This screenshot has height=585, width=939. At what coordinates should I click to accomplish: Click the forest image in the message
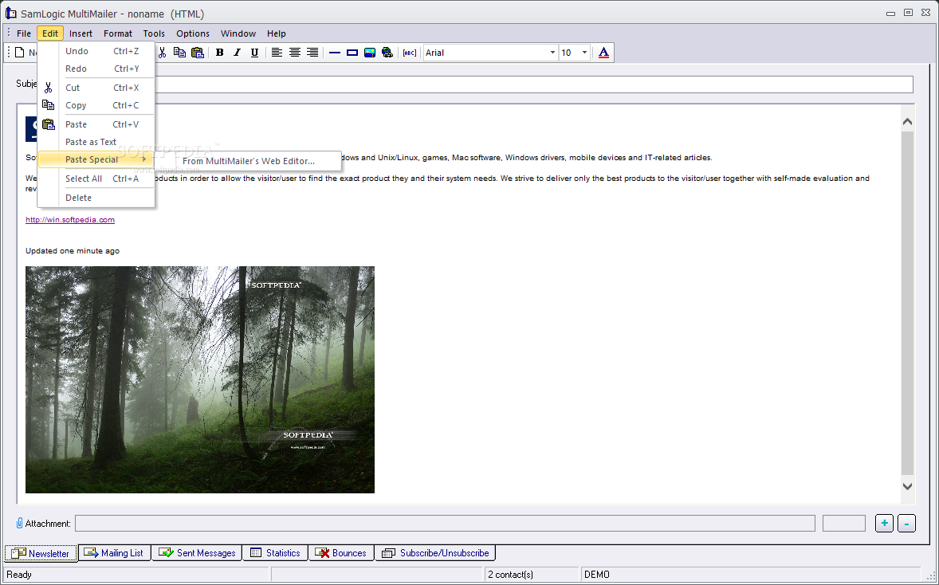[x=200, y=379]
